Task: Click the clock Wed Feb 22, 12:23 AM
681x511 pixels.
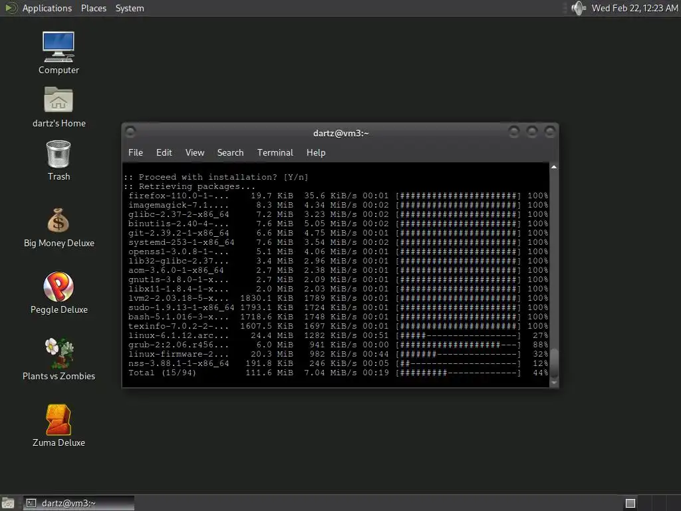Action: click(x=634, y=8)
